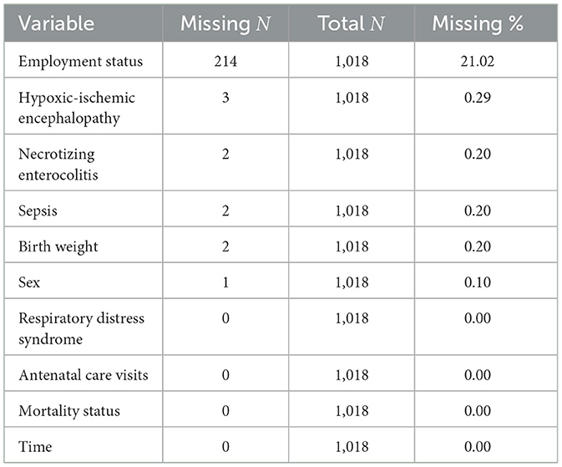Click the Variable column header
This screenshot has width=562, height=467.
point(56,23)
